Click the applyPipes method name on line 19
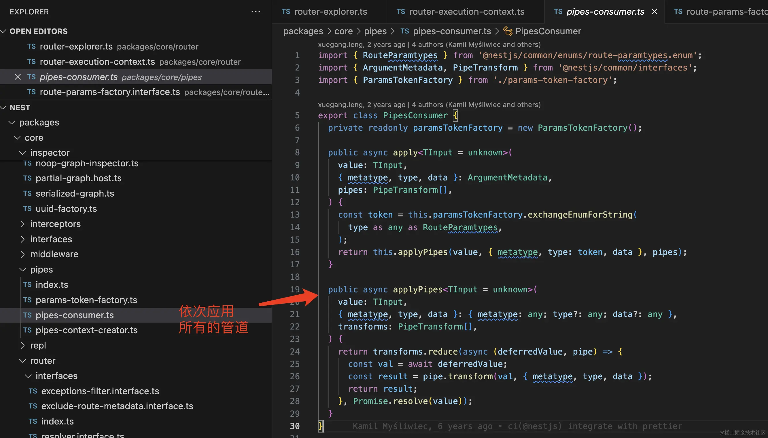The image size is (768, 438). tap(418, 290)
